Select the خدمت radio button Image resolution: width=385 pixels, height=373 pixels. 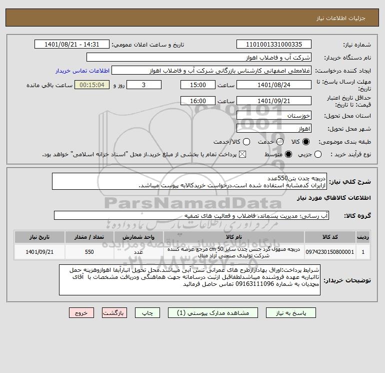280,142
